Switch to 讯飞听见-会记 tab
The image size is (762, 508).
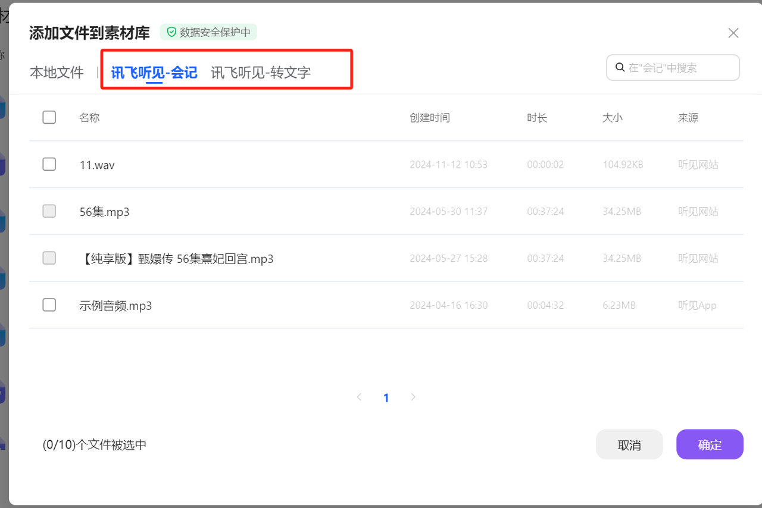(x=154, y=73)
